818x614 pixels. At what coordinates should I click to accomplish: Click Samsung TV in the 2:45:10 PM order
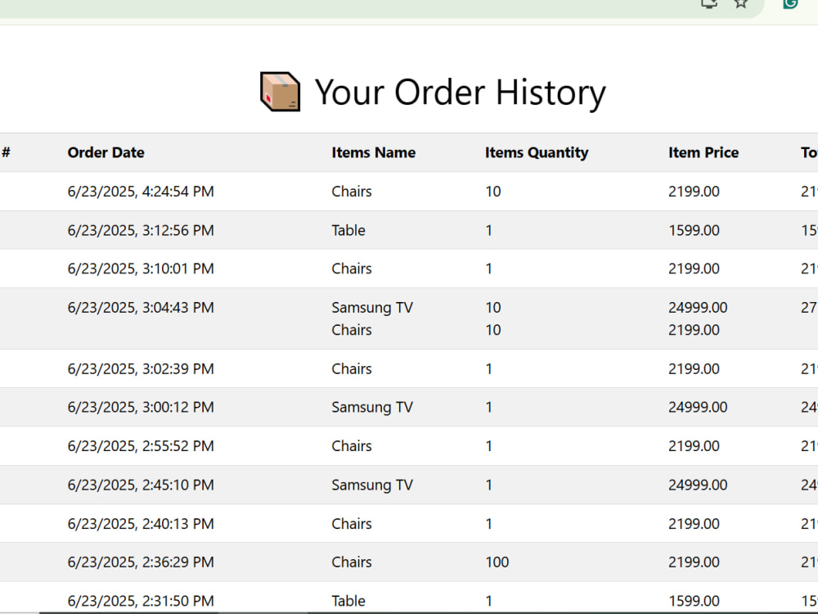click(372, 485)
